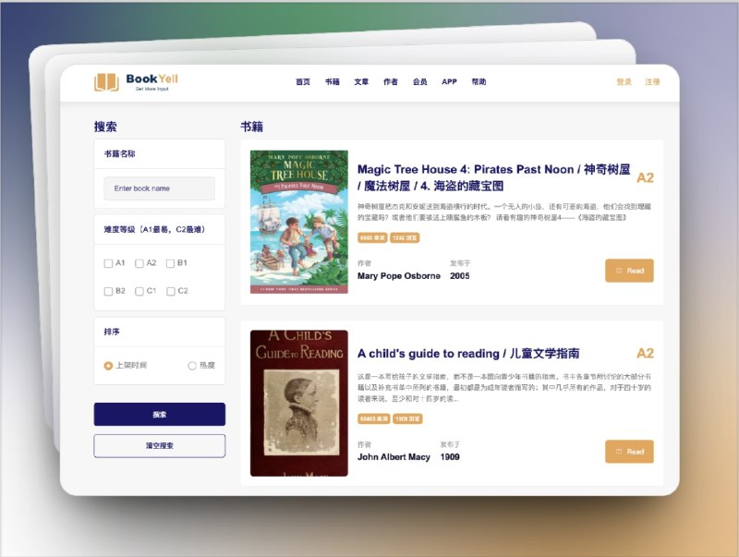Image resolution: width=739 pixels, height=557 pixels.
Task: Click the A2 badge on the reading guide book
Action: 646,353
